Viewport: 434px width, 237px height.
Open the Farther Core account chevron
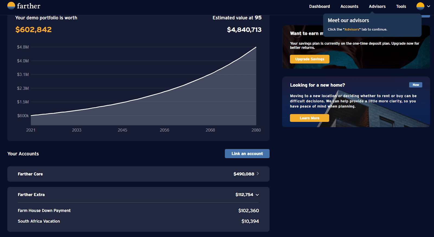click(x=258, y=174)
